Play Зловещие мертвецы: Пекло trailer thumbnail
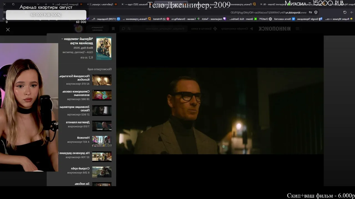The height and width of the screenshot is (199, 355). click(x=102, y=111)
